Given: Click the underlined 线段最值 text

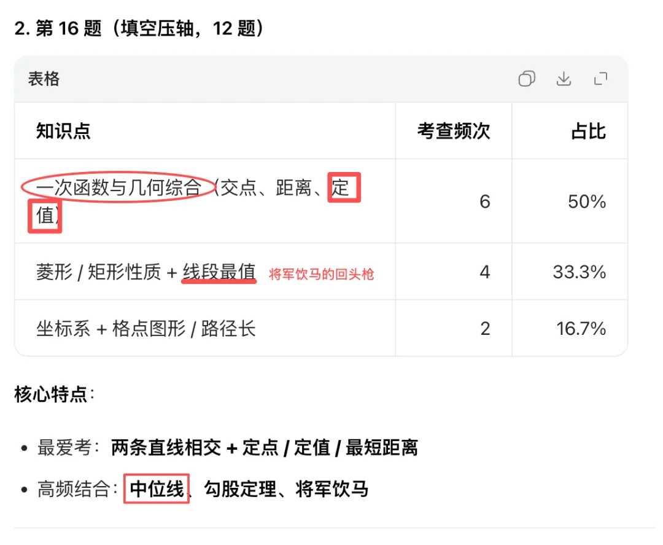Looking at the screenshot, I should 219,272.
